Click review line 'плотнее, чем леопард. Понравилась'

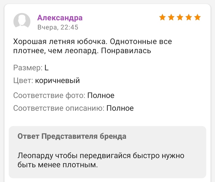point(82,51)
